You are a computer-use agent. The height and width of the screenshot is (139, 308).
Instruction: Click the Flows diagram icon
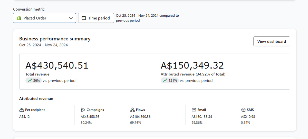(132, 110)
